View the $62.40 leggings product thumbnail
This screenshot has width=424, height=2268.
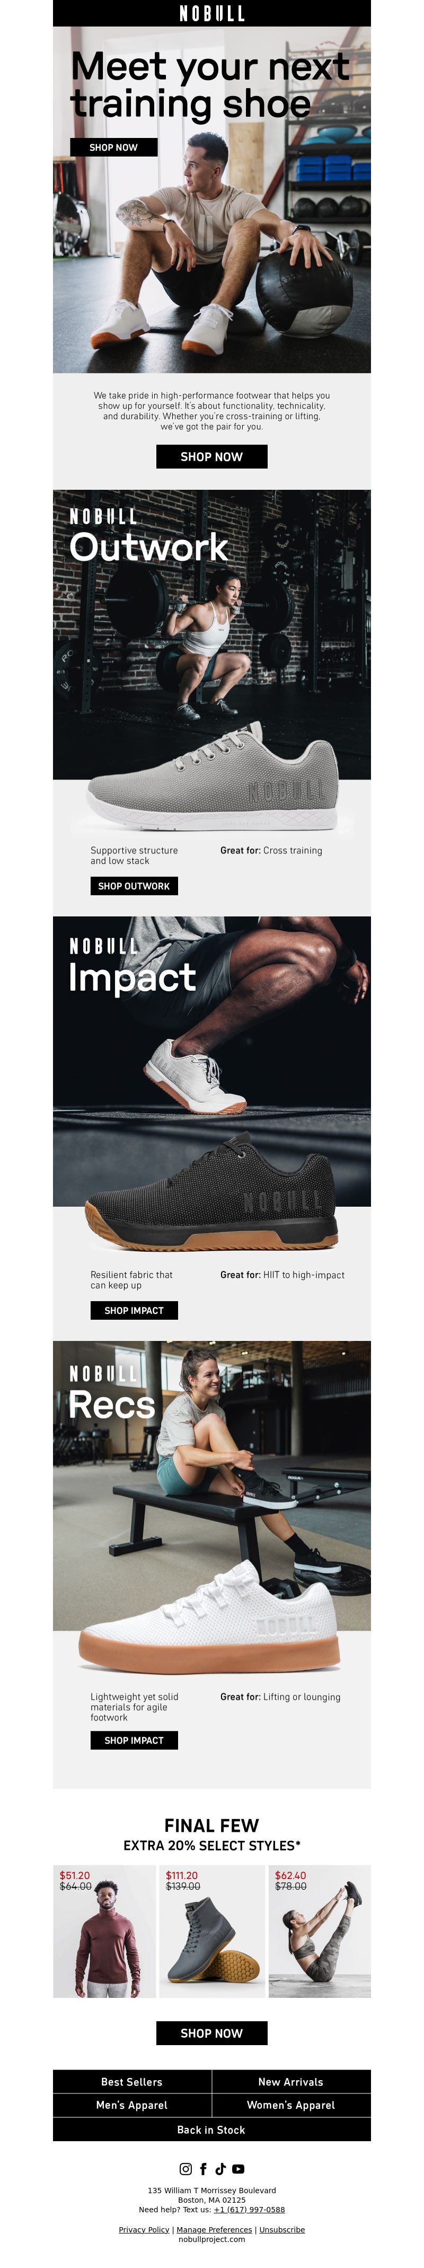pos(319,1931)
